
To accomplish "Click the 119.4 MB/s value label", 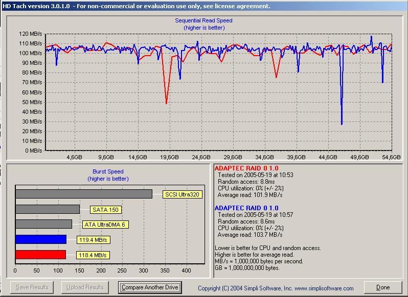I will click(93, 240).
